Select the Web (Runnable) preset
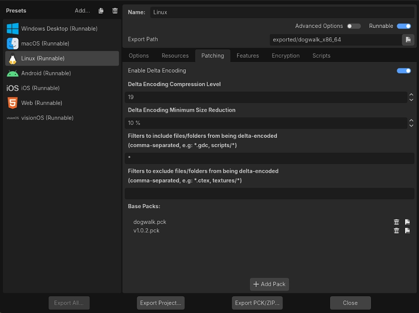Viewport: 419px width, 313px height. tap(41, 103)
